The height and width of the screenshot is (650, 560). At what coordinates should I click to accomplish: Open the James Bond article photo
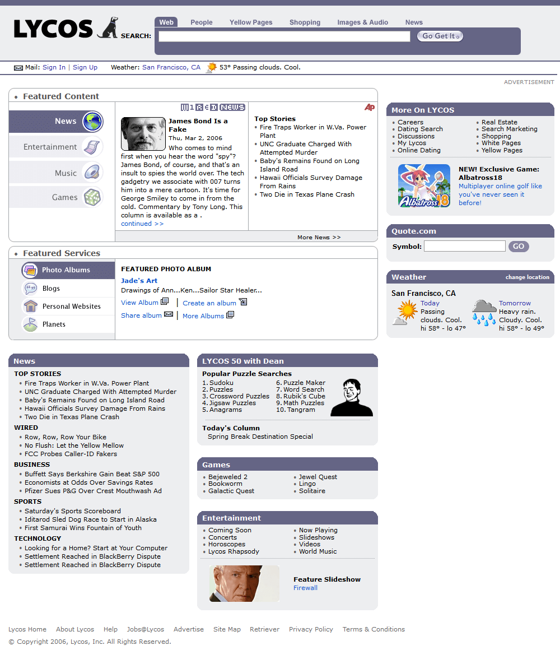(143, 134)
